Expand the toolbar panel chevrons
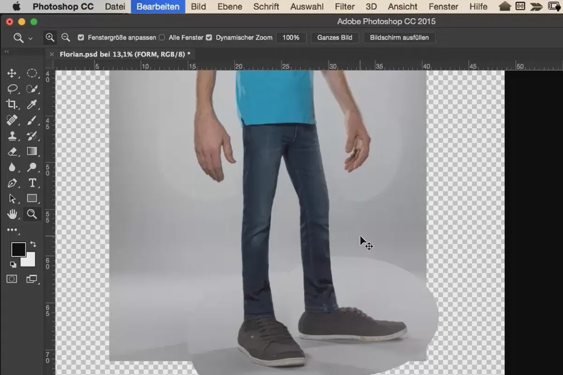Image resolution: width=563 pixels, height=375 pixels. 7,52
